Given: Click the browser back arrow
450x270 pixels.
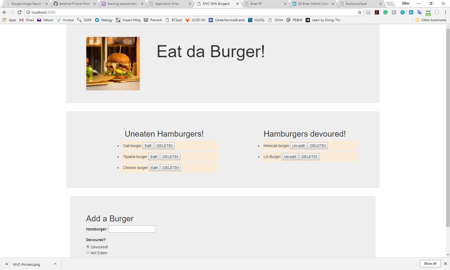Looking at the screenshot, I should [x=4, y=12].
